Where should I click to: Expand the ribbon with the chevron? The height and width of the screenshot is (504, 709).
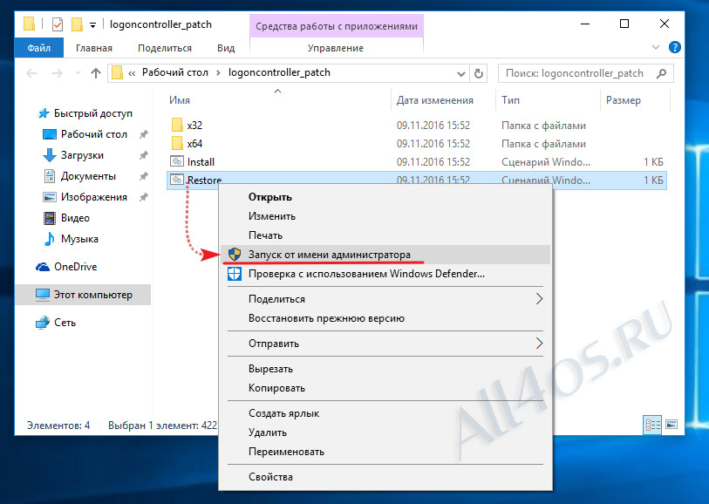(x=656, y=47)
